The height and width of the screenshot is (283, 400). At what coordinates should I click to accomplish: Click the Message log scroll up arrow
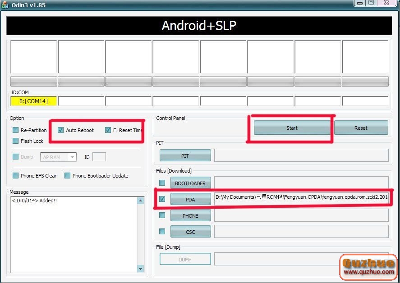pos(141,201)
